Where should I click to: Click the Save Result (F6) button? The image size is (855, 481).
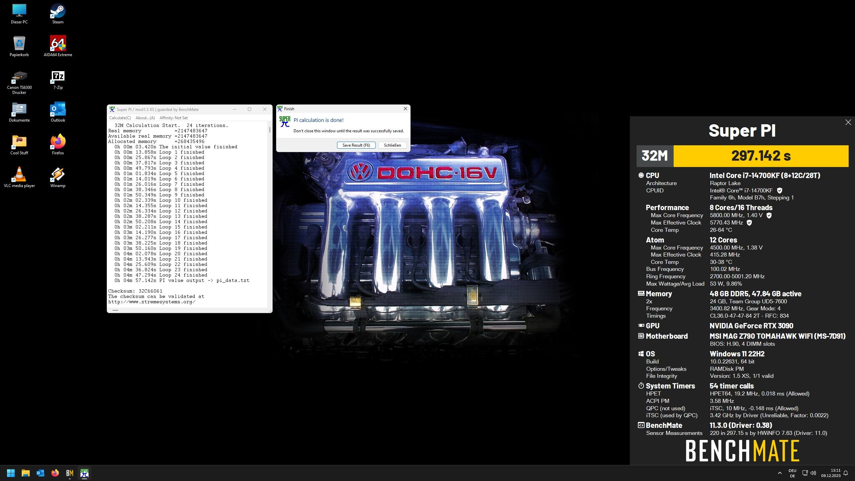(x=356, y=145)
